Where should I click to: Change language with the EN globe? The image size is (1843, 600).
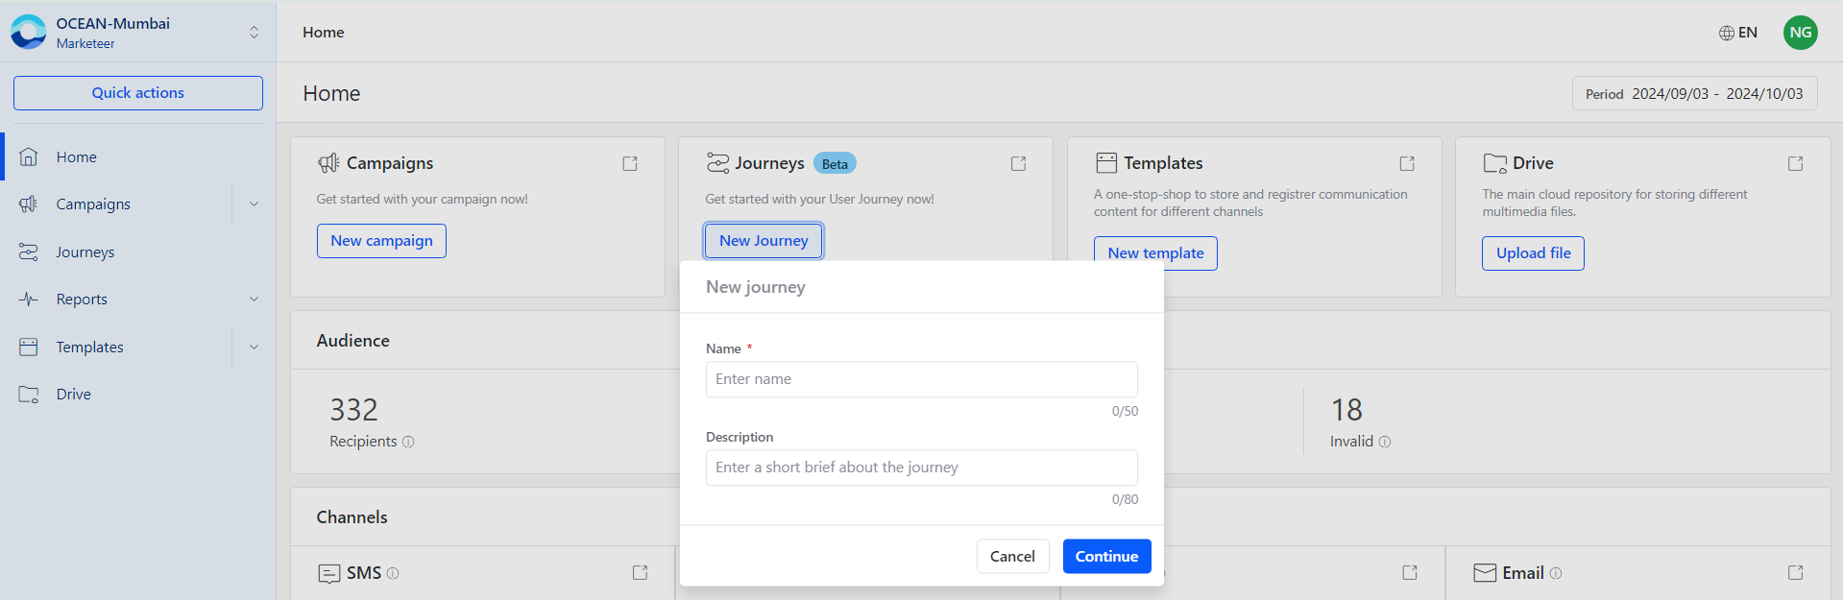pyautogui.click(x=1738, y=32)
